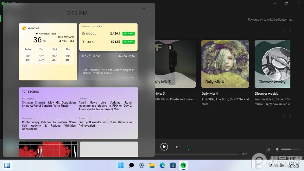Select Wed forecast column in Weather
The height and width of the screenshot is (171, 304).
(55, 55)
